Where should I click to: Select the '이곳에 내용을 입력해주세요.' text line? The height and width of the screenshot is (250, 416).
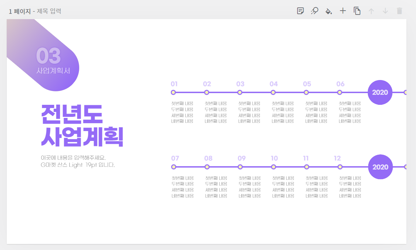coord(73,158)
